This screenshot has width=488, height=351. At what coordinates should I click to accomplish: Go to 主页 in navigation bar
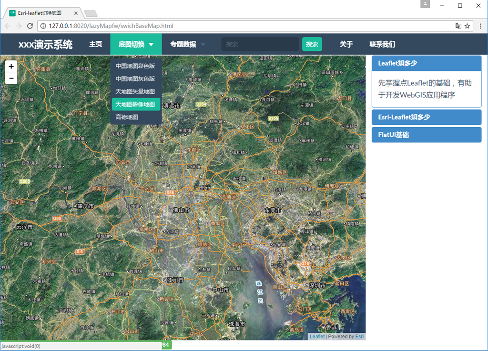[95, 44]
